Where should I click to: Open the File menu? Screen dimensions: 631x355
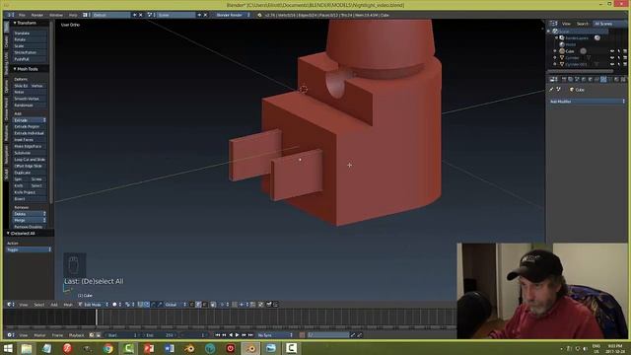tap(22, 15)
